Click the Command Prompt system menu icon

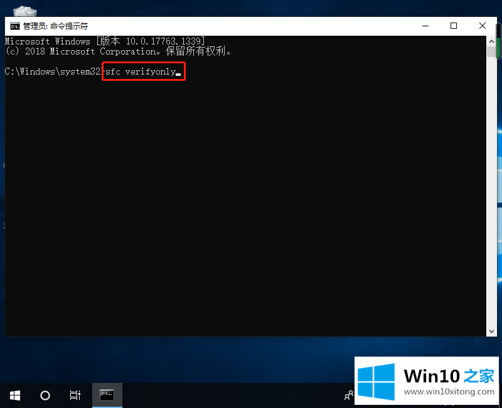coord(14,26)
